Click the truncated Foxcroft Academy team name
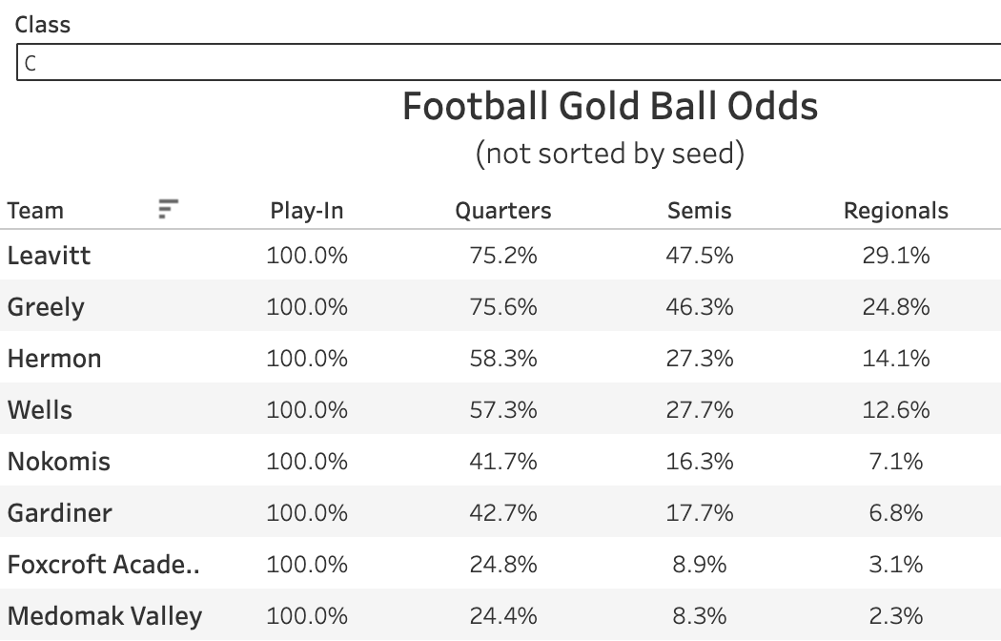1001x641 pixels. (104, 565)
